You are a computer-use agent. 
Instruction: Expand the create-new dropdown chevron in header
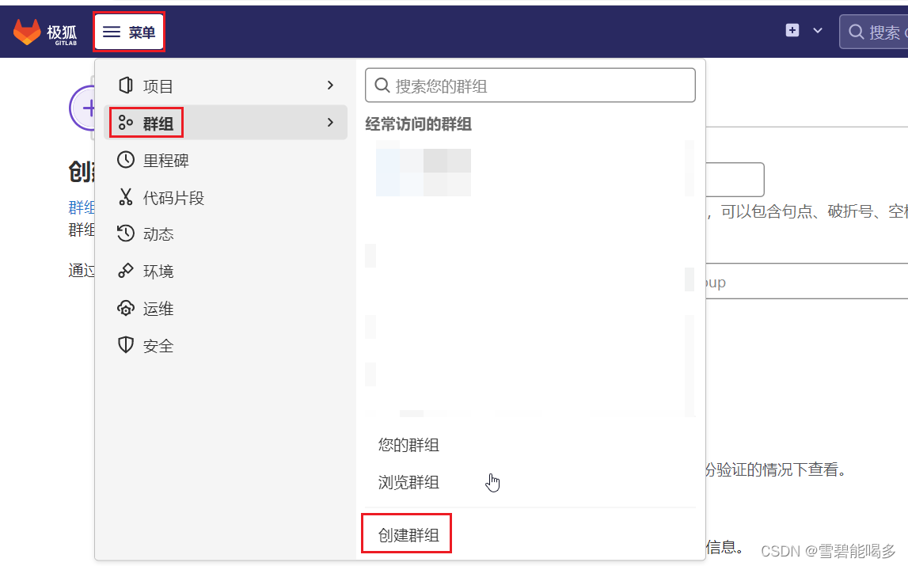[x=818, y=31]
